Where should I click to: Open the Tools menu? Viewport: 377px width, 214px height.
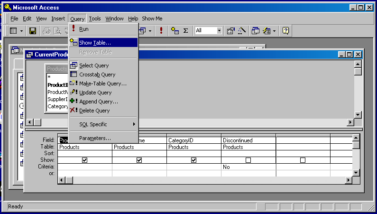pyautogui.click(x=95, y=19)
